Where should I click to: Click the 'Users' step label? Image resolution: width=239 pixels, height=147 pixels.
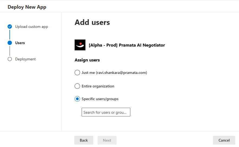click(20, 43)
